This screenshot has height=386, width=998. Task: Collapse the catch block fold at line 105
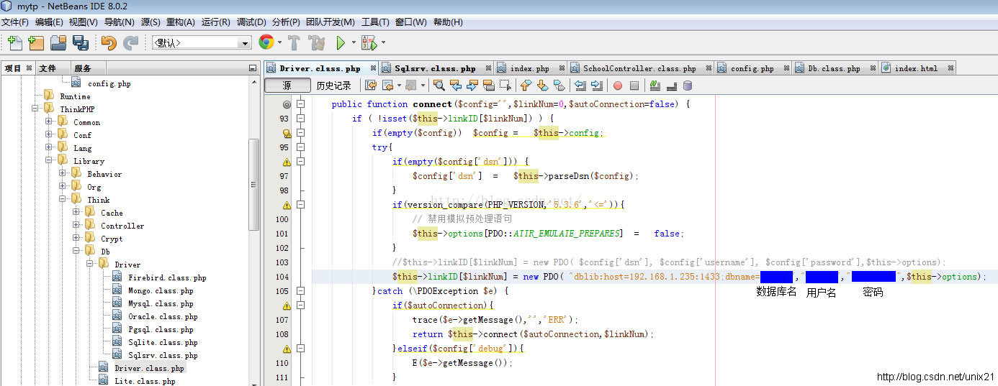pyautogui.click(x=300, y=291)
